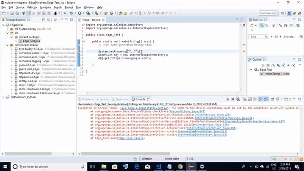Screen dimensions: 304x171
Task: Click the Run with Coverage icon
Action: [88, 13]
